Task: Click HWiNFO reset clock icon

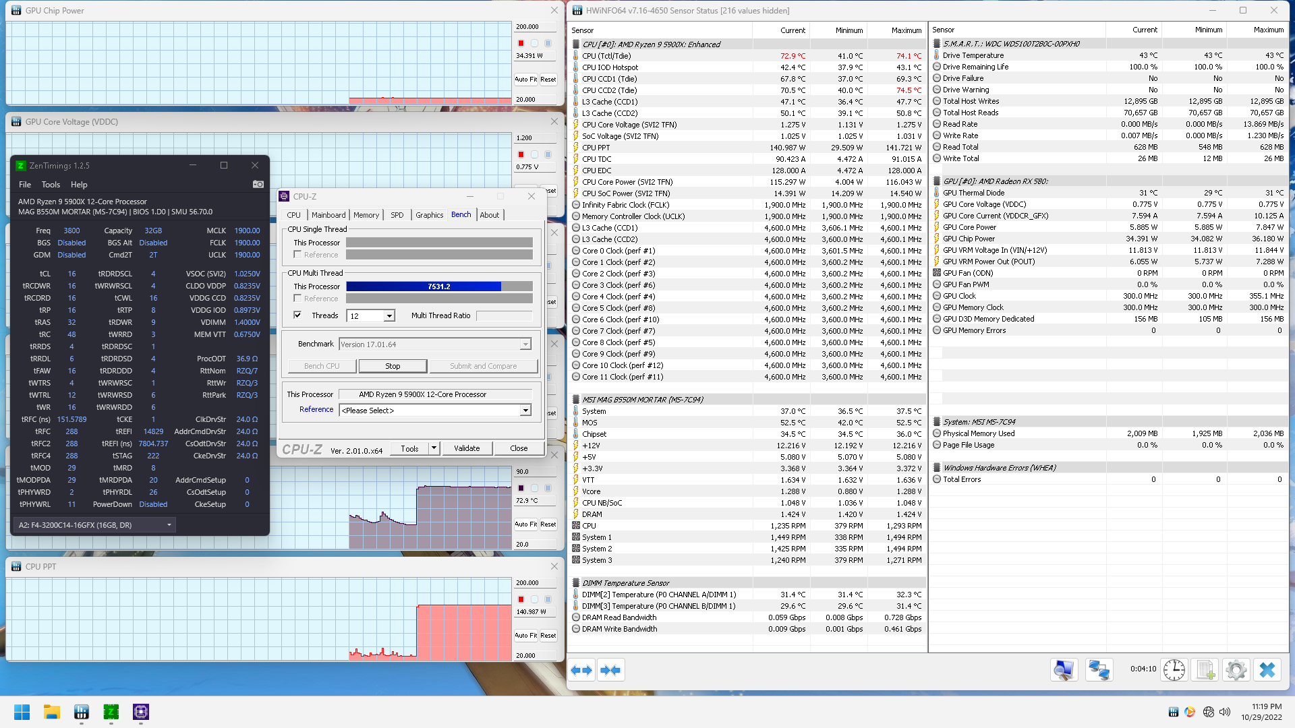Action: coord(1174,670)
